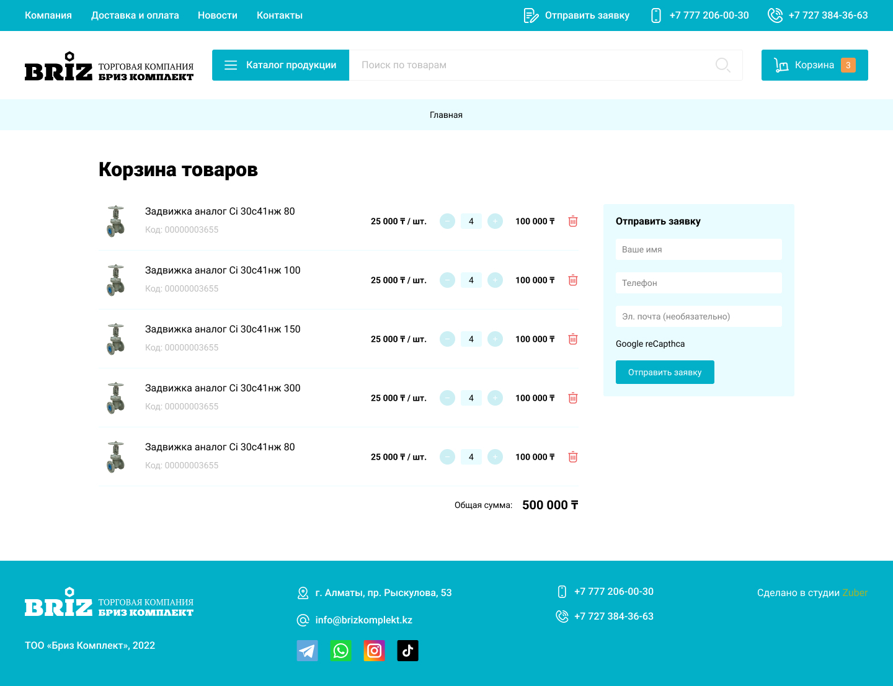
Task: Decrease quantity of Задвижка 30с41нж 100
Action: coord(447,280)
